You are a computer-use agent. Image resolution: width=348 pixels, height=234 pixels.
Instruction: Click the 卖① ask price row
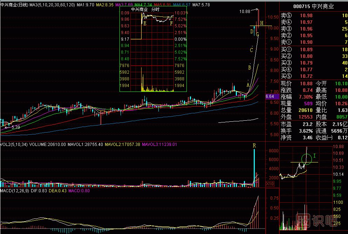[x=313, y=42]
